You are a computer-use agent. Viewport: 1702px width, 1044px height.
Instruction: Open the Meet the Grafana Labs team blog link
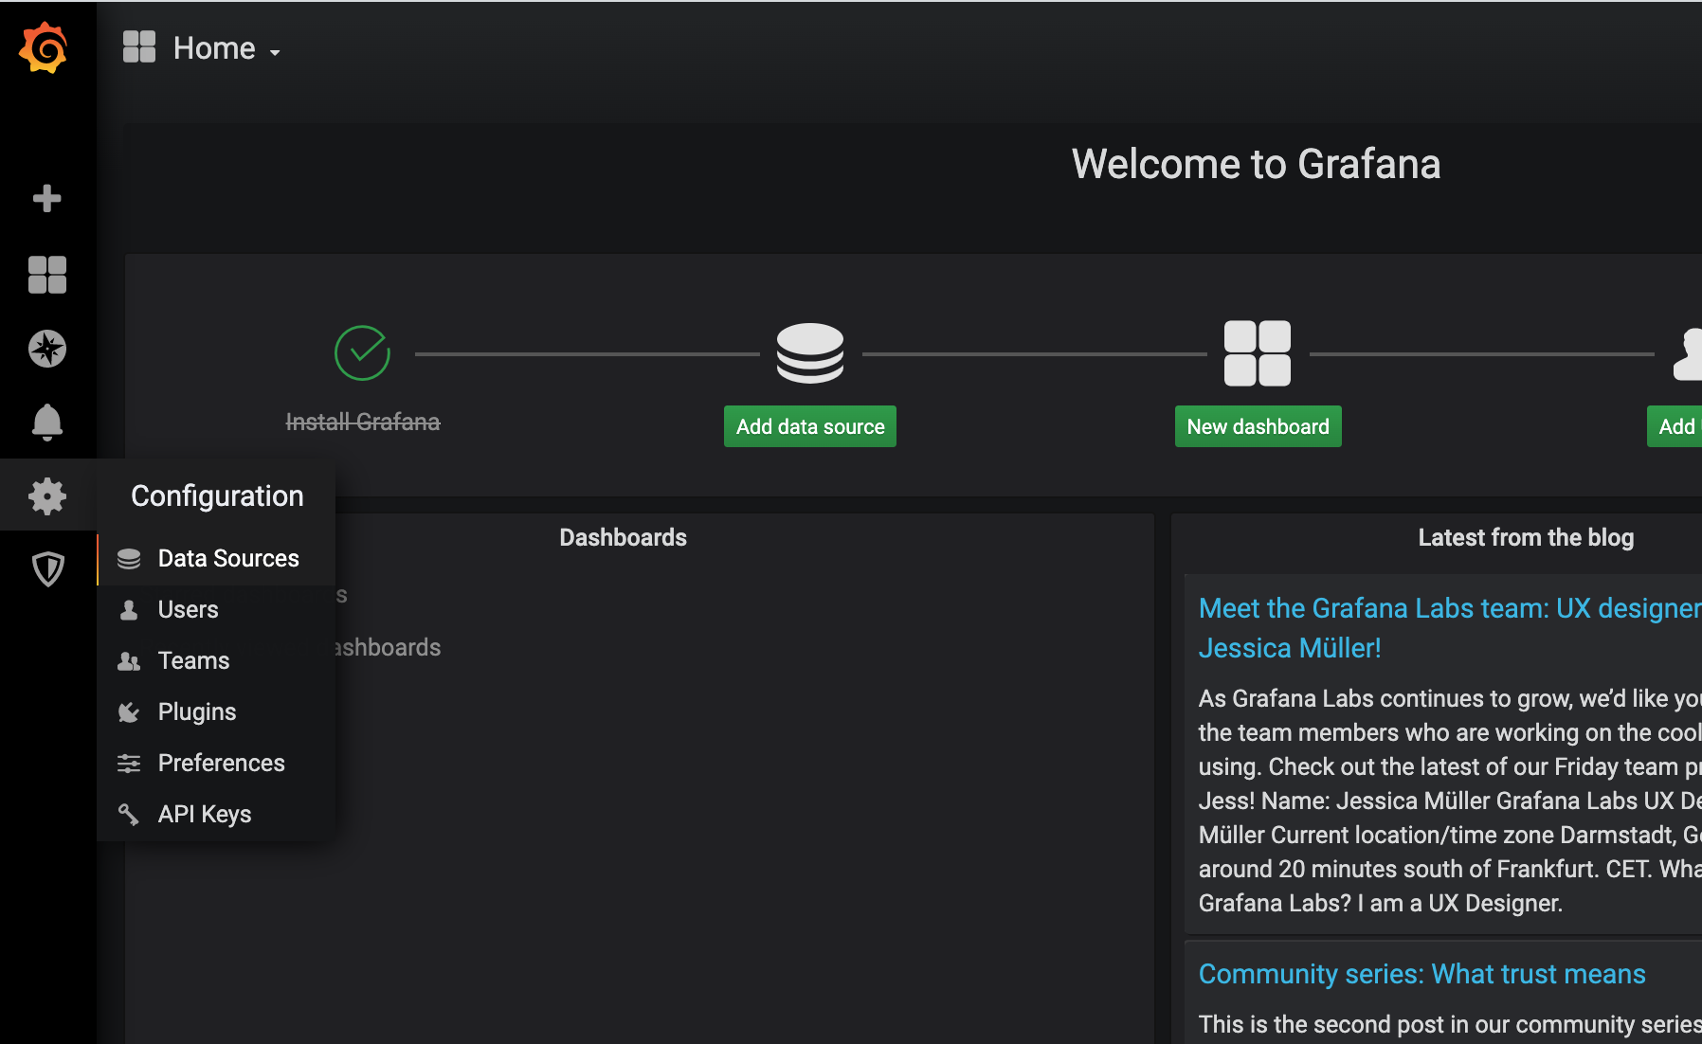(x=1450, y=628)
